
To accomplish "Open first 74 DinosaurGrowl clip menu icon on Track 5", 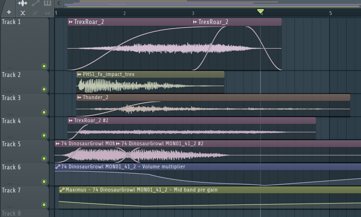I will [x=57, y=144].
